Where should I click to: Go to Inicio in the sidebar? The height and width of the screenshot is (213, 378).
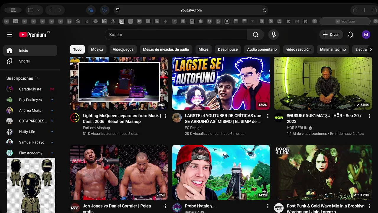pos(30,51)
